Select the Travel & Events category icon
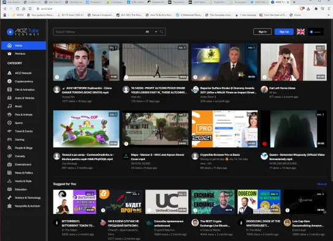 pos(10,131)
